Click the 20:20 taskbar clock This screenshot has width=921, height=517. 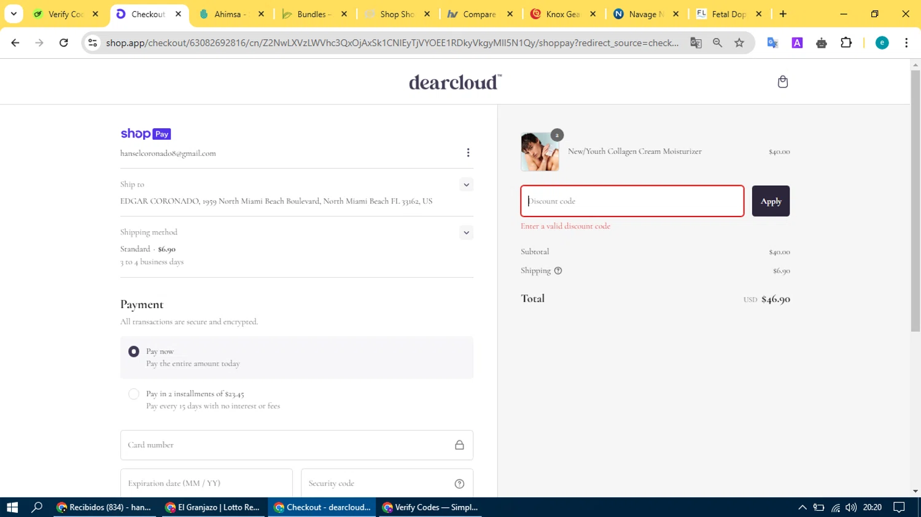point(872,507)
